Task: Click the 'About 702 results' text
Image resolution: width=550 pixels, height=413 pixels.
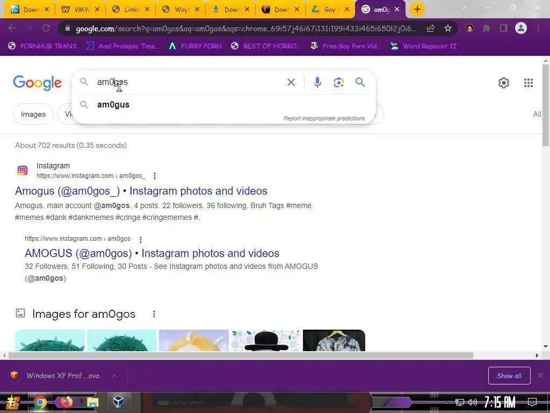Action: pyautogui.click(x=71, y=145)
